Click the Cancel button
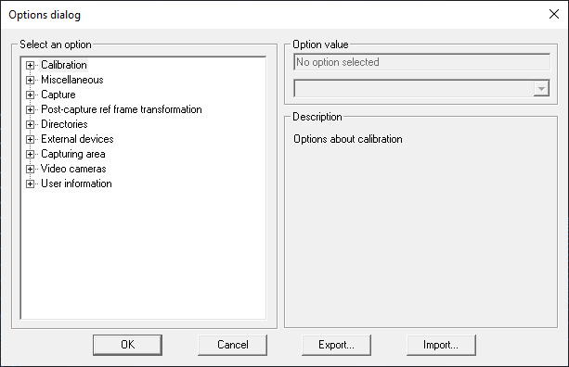The width and height of the screenshot is (569, 367). tap(233, 345)
